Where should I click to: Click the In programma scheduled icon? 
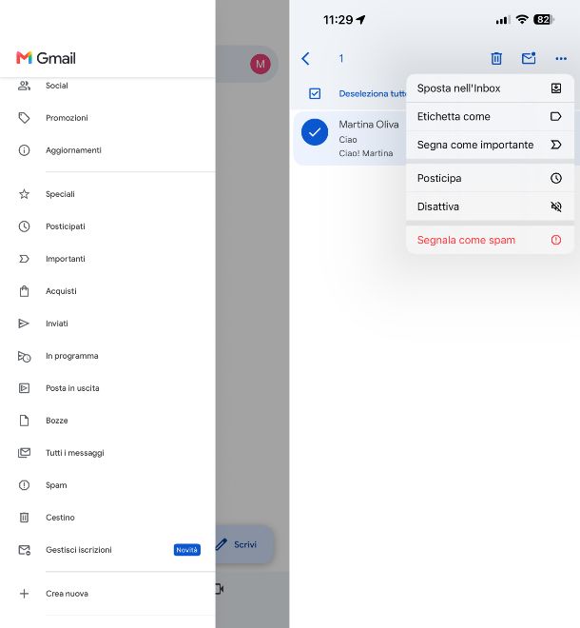pos(24,357)
